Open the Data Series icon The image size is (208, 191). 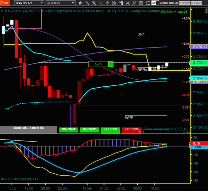click(127, 3)
